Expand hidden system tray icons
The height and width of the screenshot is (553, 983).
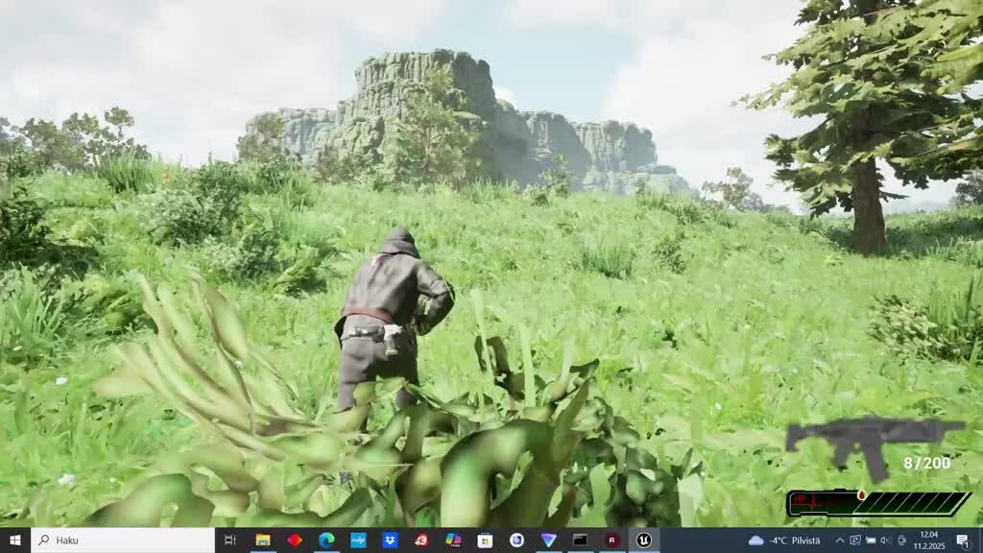pyautogui.click(x=840, y=541)
